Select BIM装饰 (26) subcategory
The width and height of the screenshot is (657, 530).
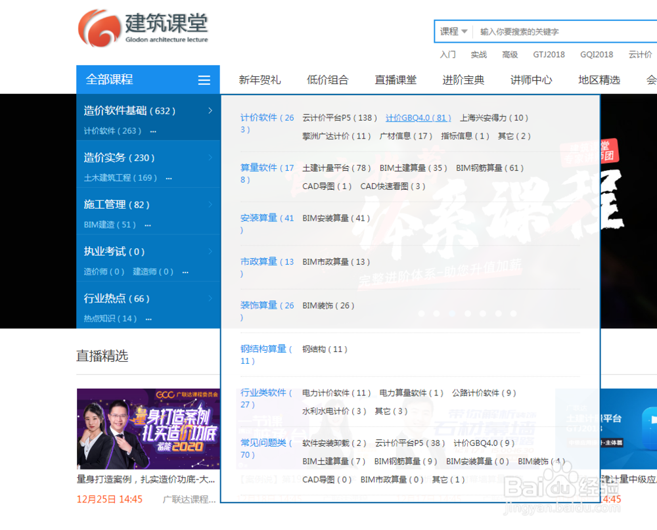328,305
